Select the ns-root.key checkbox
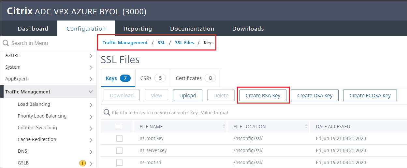Viewport: 407px width, 168px height. point(119,138)
